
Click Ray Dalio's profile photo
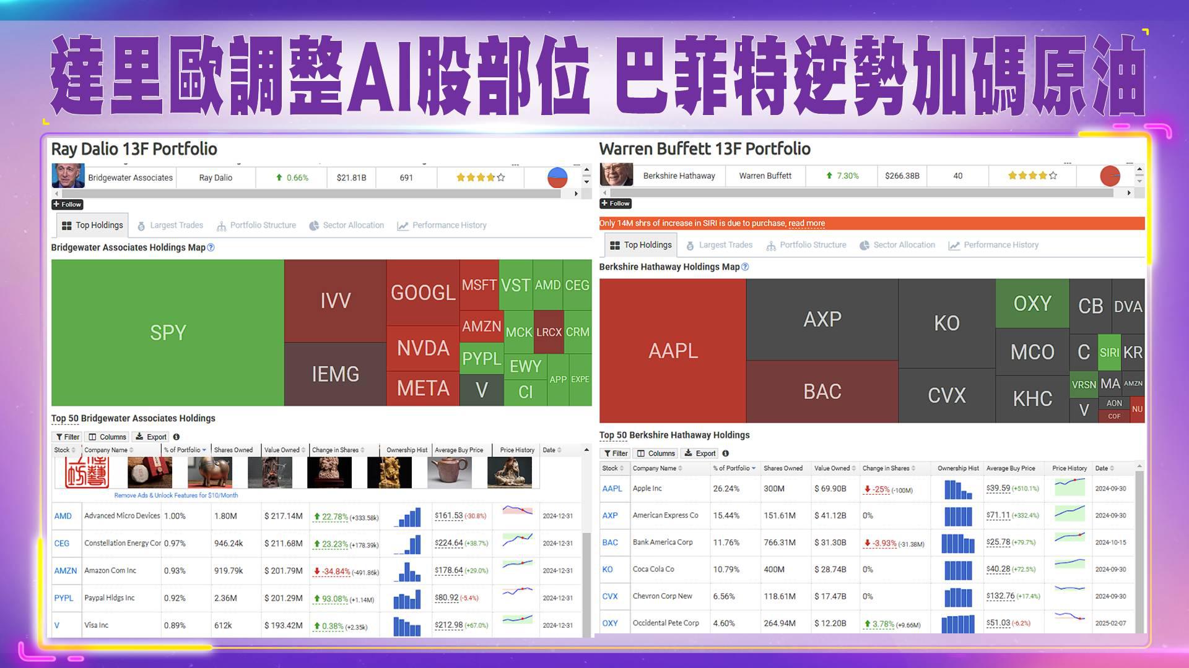(x=68, y=176)
